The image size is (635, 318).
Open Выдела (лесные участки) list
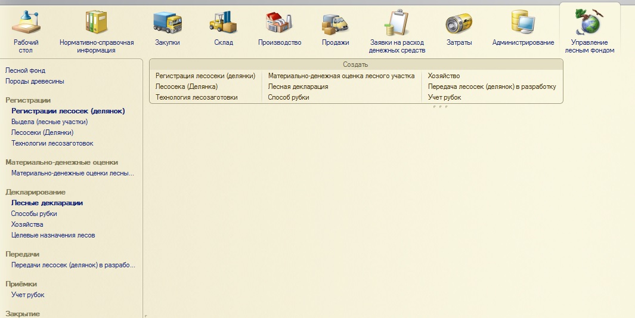click(49, 122)
